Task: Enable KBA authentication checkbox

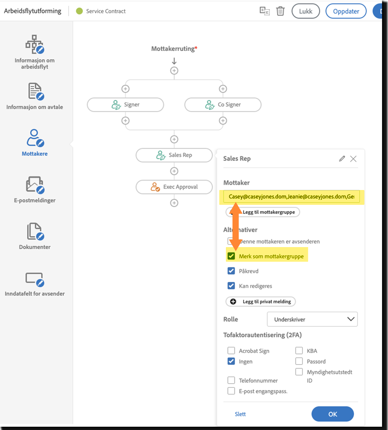Action: point(299,350)
